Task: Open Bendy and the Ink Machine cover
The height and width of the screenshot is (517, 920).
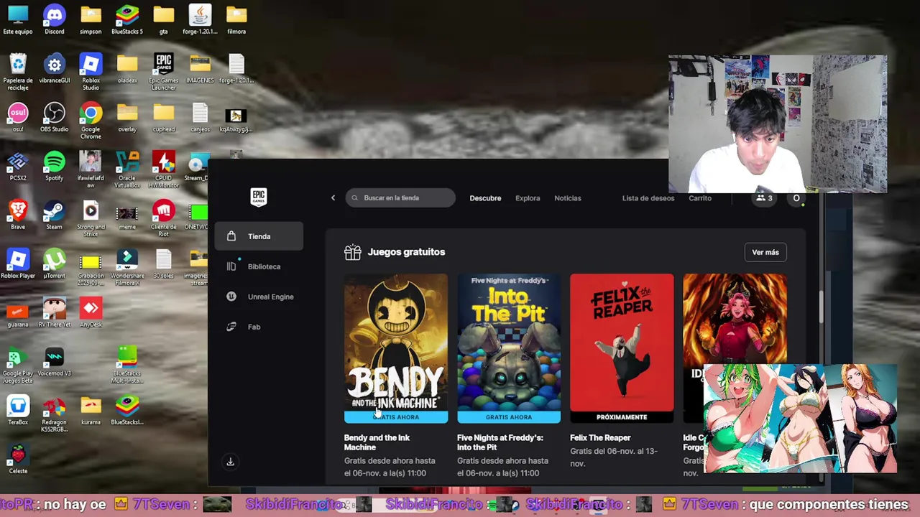Action: [x=396, y=348]
